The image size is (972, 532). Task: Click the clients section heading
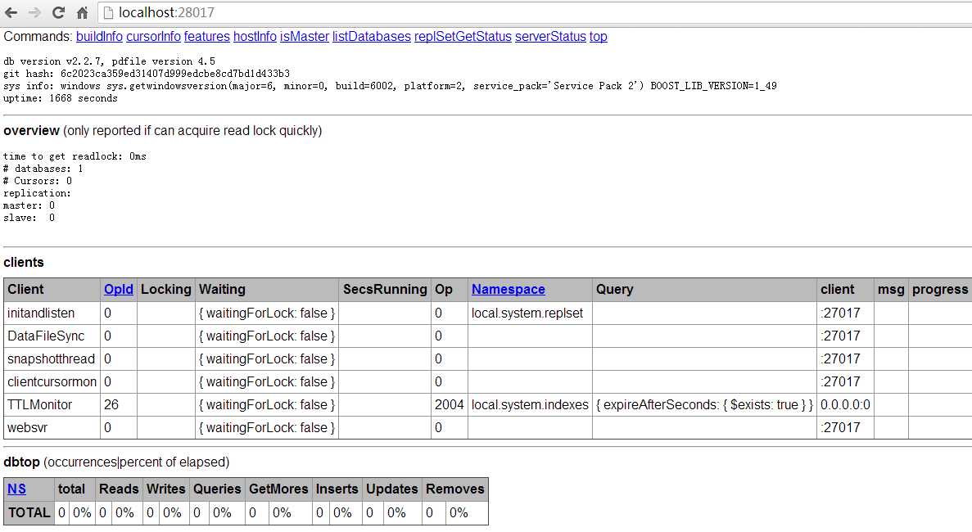tap(24, 262)
